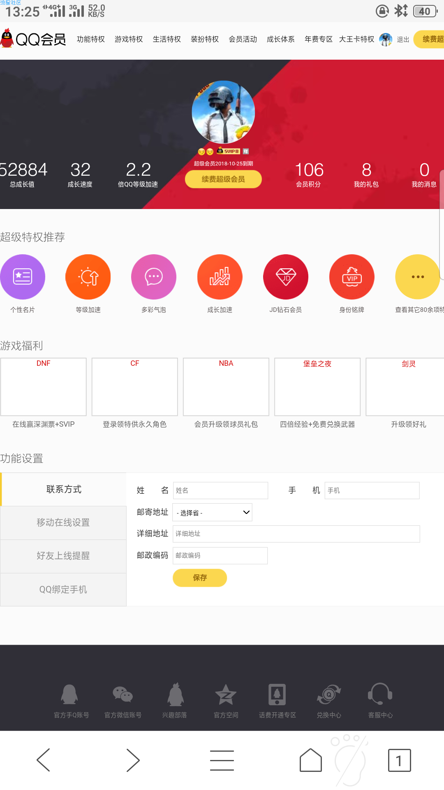Open the 成长体系 menu
This screenshot has height=790, width=444.
tap(281, 39)
